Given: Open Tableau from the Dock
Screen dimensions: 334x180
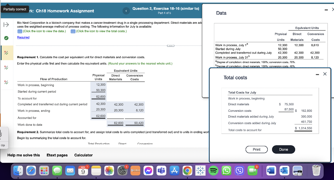Looking at the screenshot, I should [200, 171].
